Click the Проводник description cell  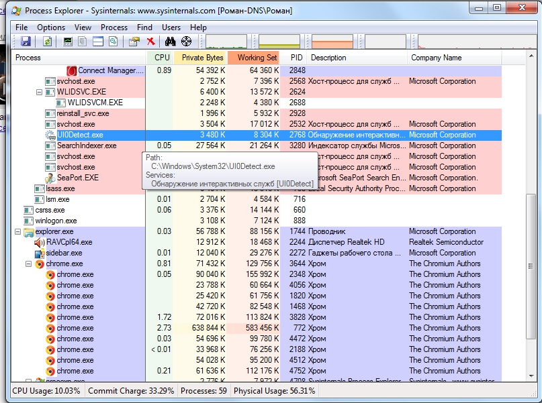[x=326, y=231]
